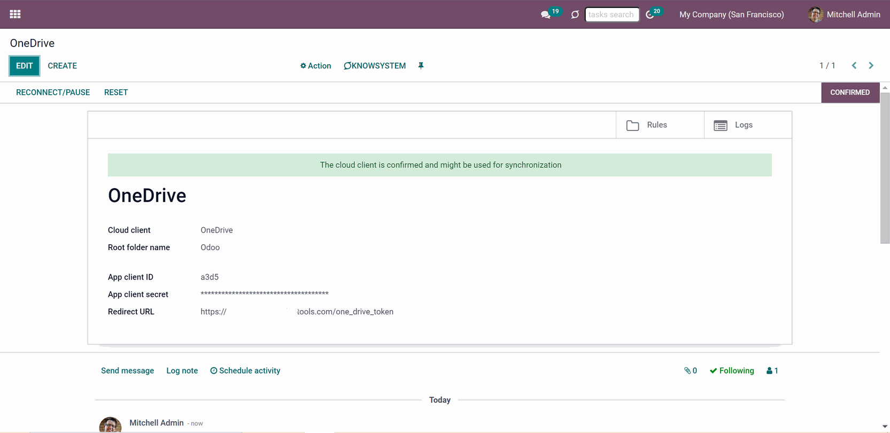Click the RESET button
Viewport: 890px width, 433px height.
click(116, 92)
